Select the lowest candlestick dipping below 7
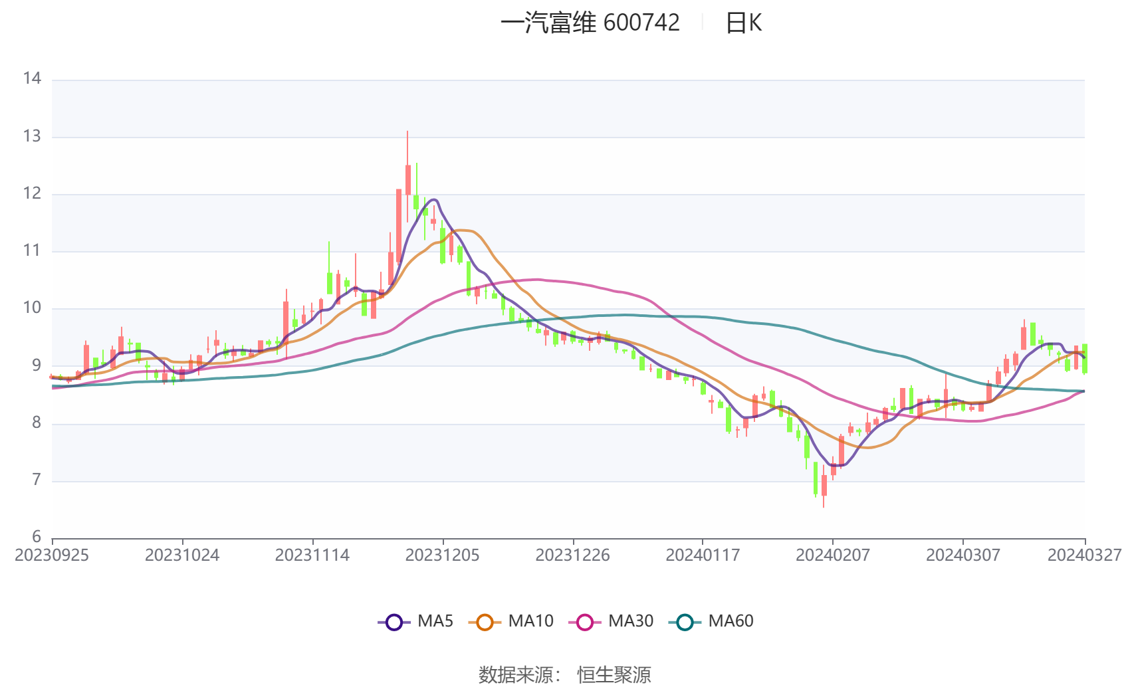The width and height of the screenshot is (1130, 687). (824, 485)
